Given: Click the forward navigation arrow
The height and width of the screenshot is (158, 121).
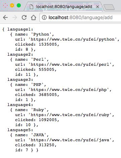Looking at the screenshot, I should 14,17.
